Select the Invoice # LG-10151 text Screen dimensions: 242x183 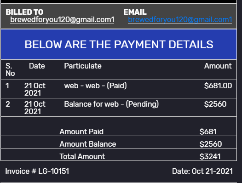point(37,171)
